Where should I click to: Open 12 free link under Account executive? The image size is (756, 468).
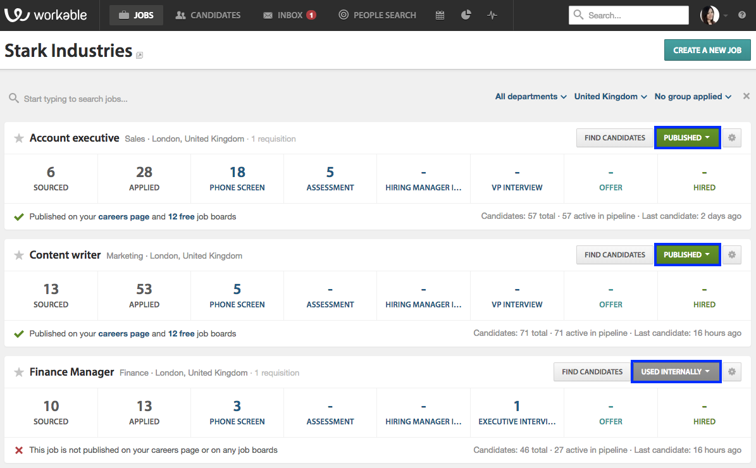pyautogui.click(x=182, y=217)
